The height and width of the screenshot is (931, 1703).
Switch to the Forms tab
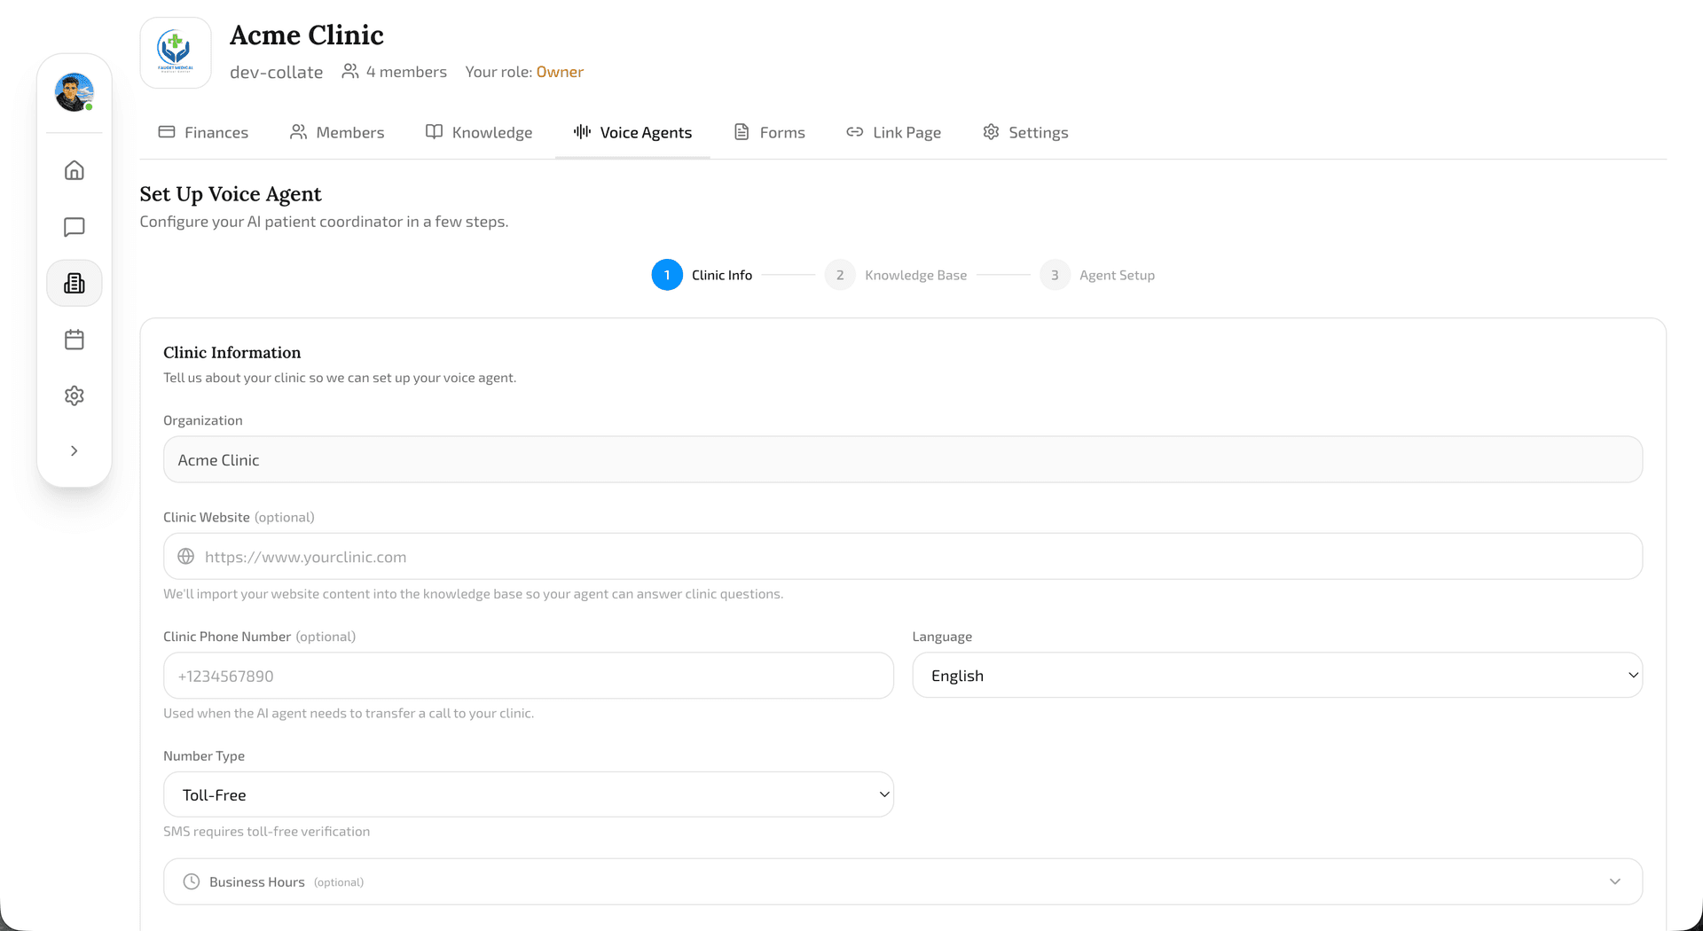(x=769, y=131)
